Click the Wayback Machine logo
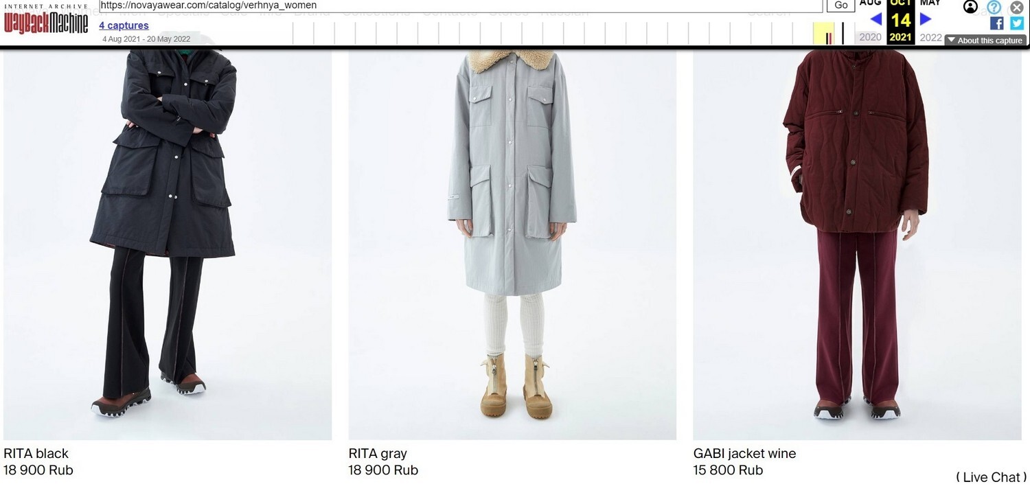 [46, 21]
